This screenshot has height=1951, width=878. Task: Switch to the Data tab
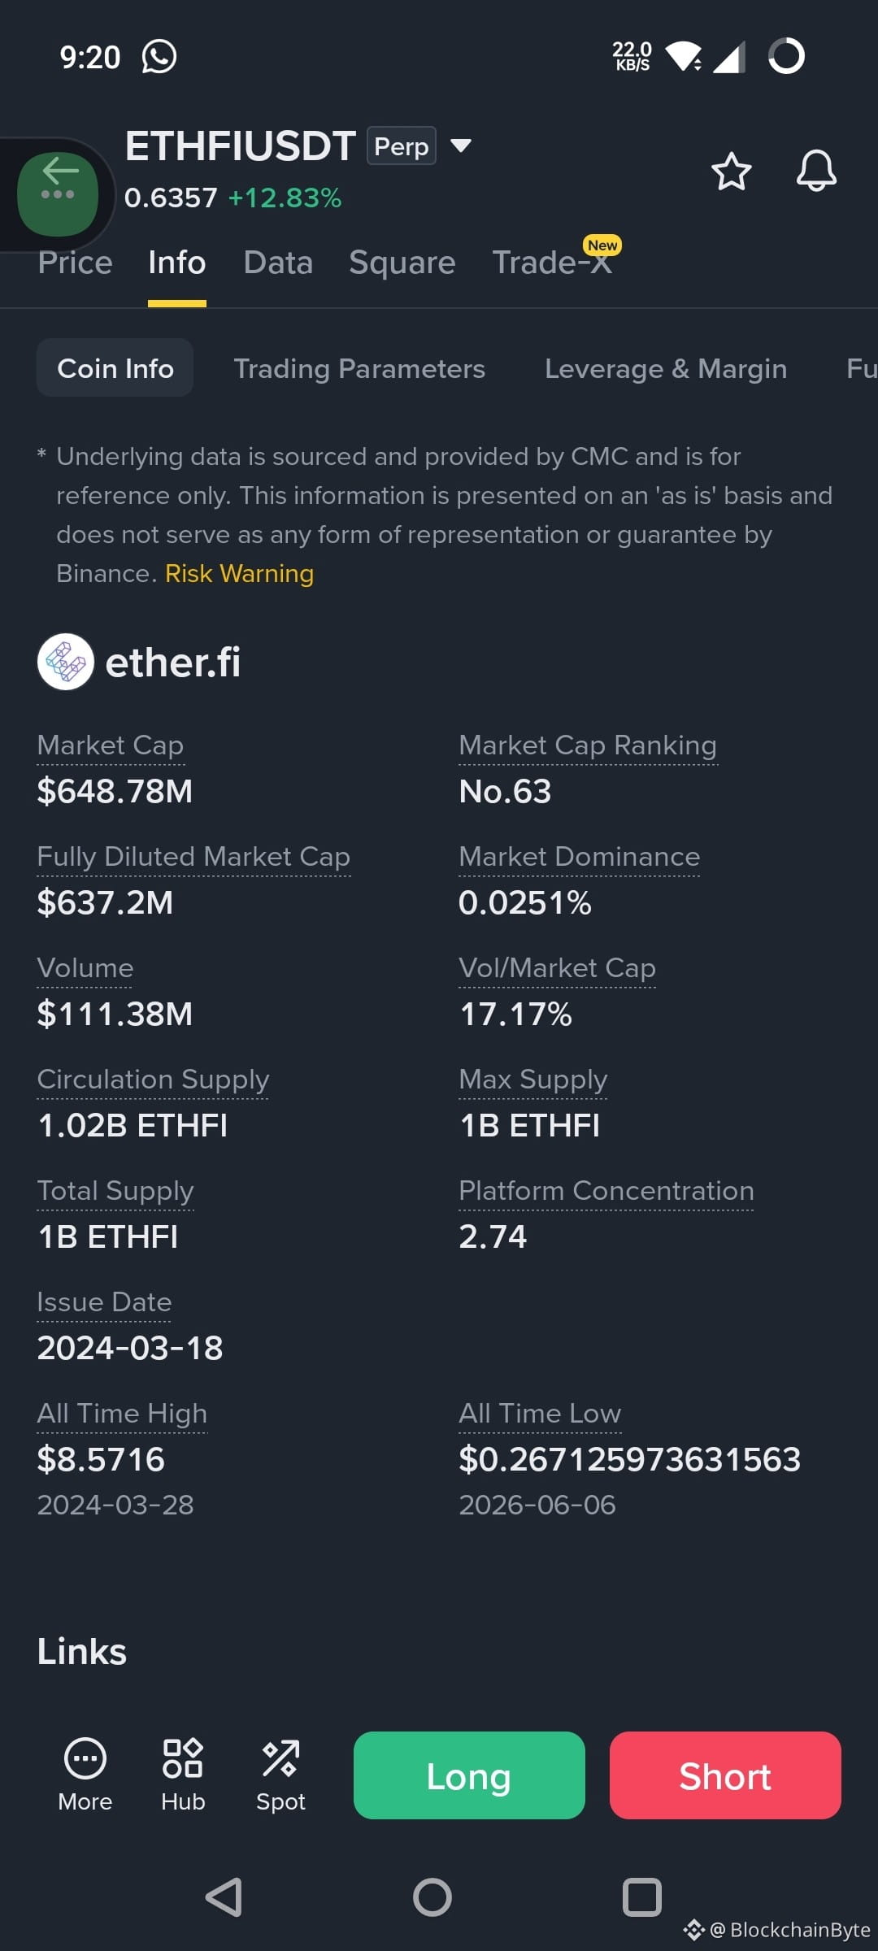[x=278, y=263]
